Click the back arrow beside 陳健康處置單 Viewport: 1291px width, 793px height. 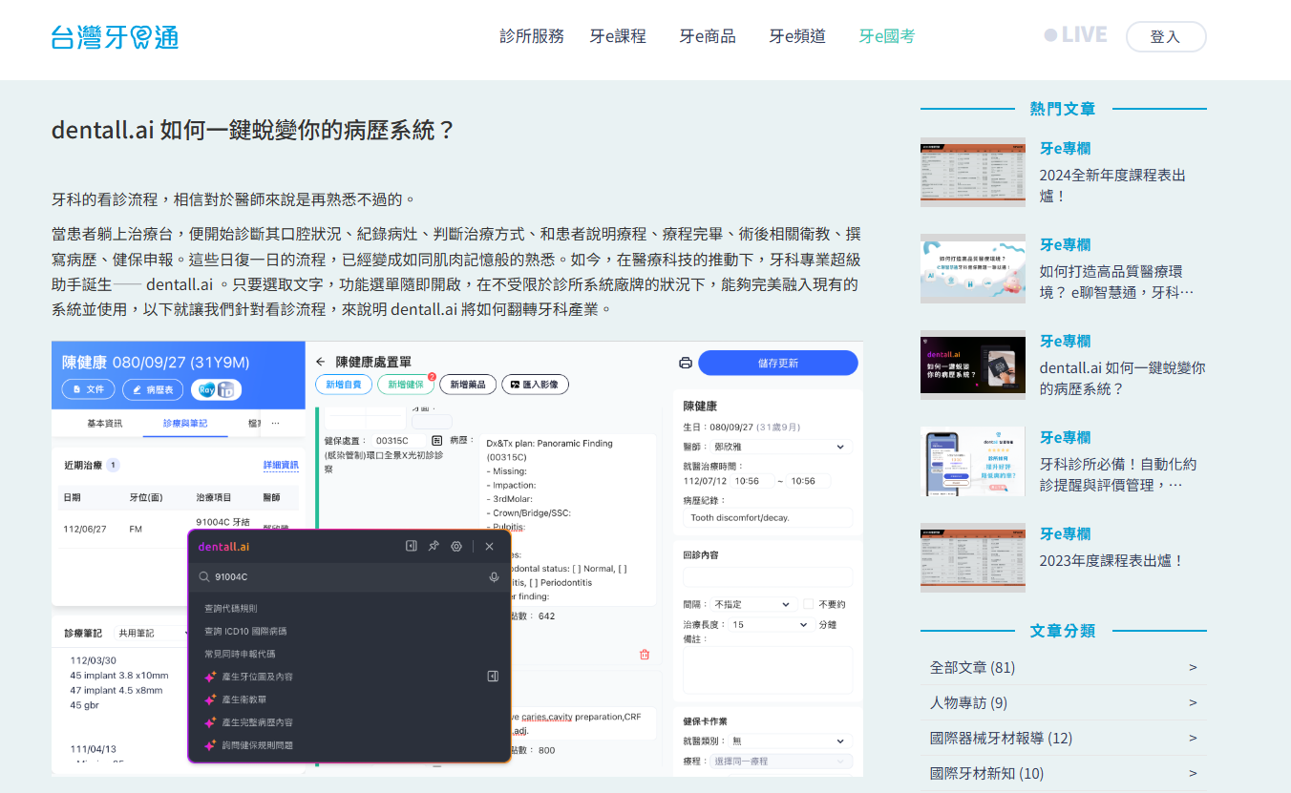pos(321,363)
